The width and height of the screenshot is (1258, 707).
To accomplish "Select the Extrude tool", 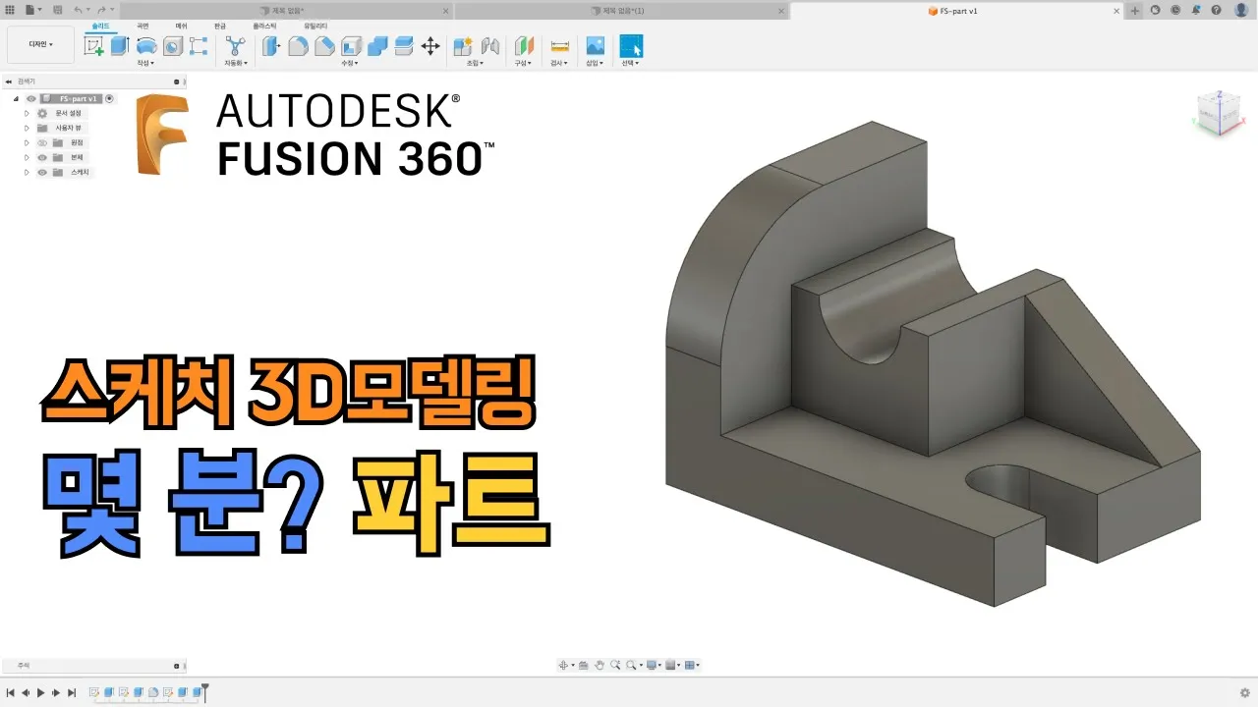I will click(x=120, y=46).
